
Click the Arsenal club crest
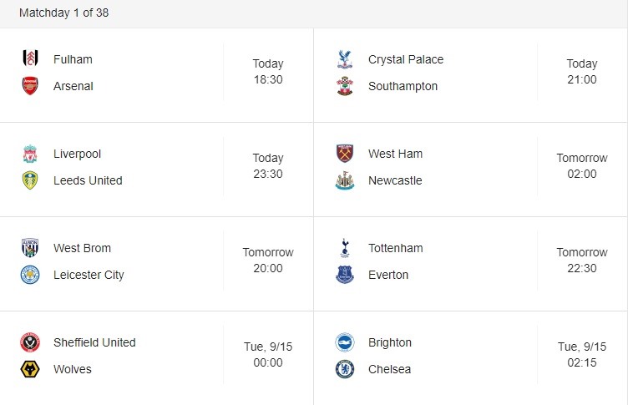(x=30, y=86)
